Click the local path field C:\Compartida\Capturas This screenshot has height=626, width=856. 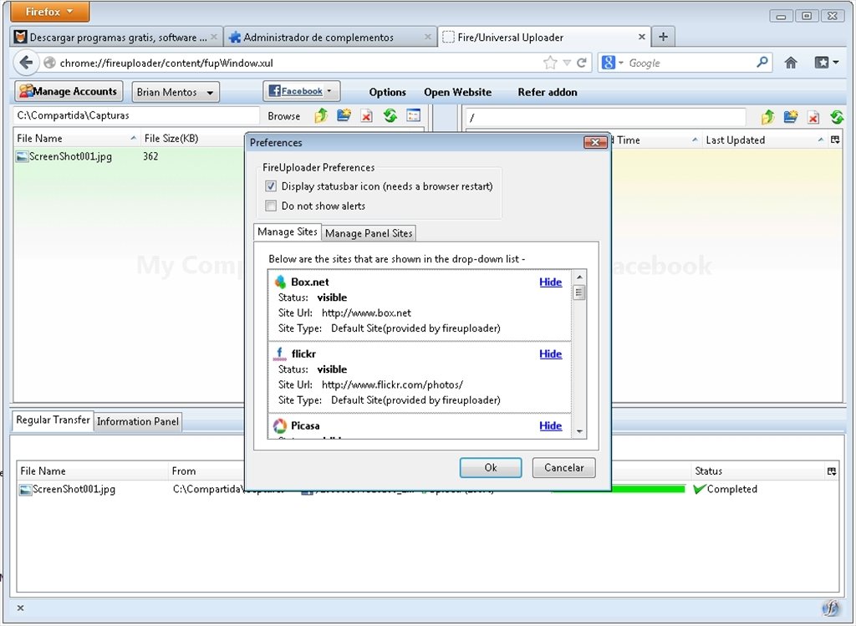[x=135, y=115]
